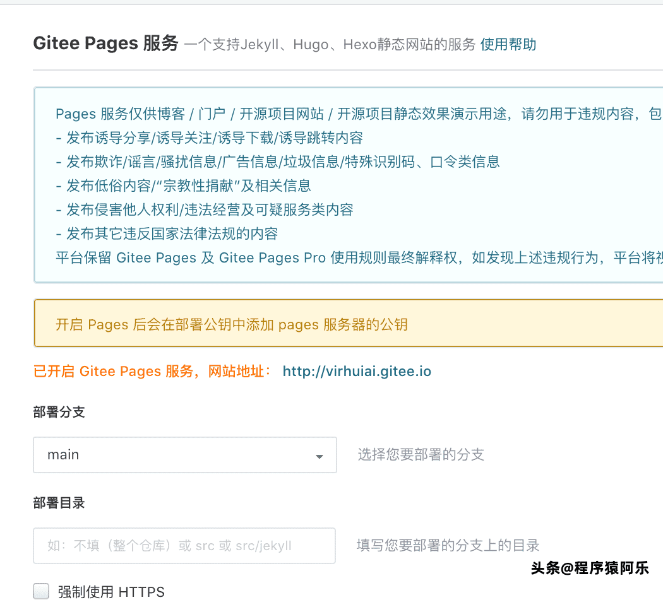
Task: Open the 使用帮助 help link
Action: pyautogui.click(x=508, y=44)
